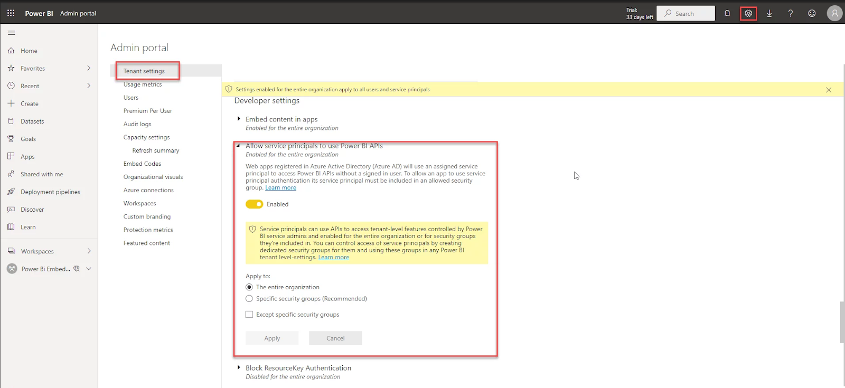
Task: Toggle the Enabled switch for service principals
Action: (x=254, y=204)
